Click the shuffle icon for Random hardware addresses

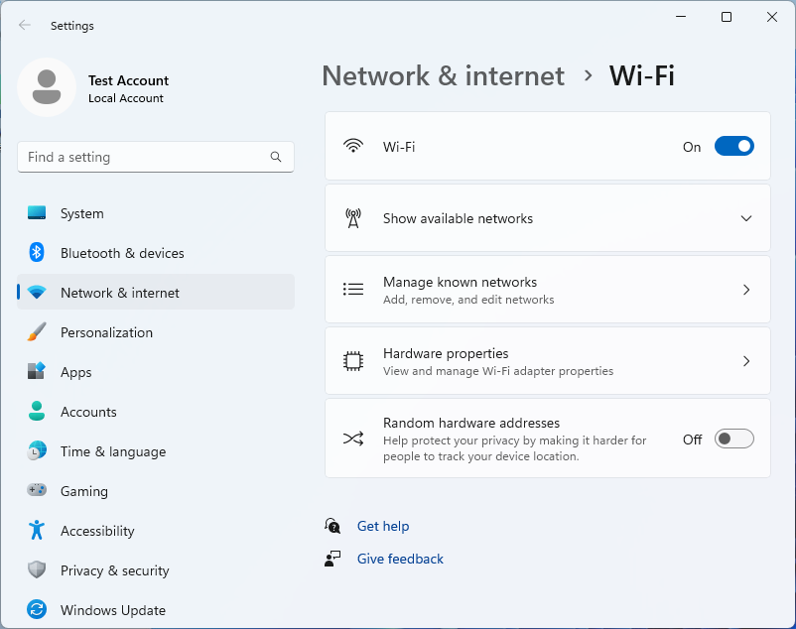(353, 439)
